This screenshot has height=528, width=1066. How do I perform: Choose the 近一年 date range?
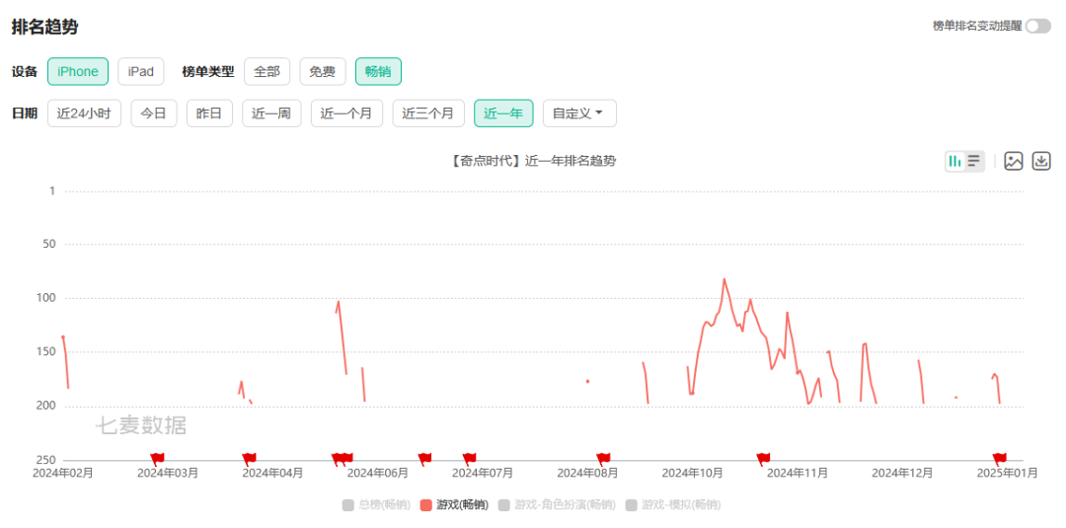(x=503, y=113)
